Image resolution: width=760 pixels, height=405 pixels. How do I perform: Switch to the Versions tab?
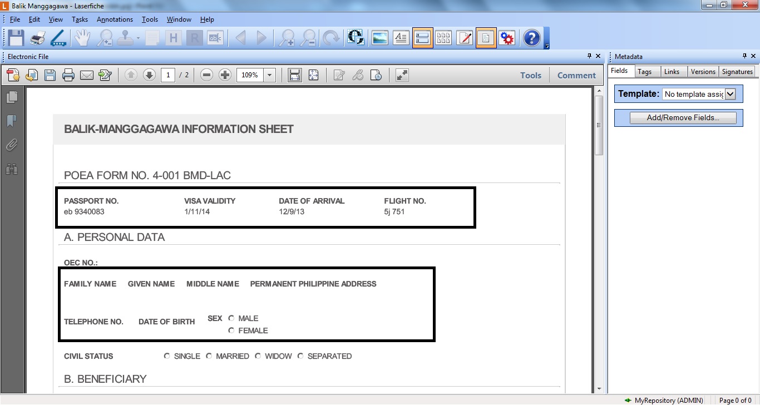(703, 72)
